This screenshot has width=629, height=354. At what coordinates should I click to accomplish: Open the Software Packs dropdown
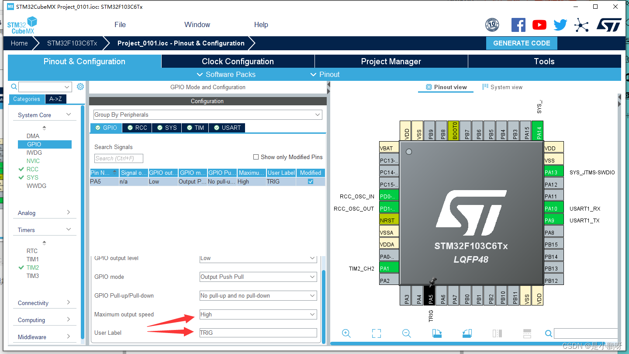click(x=226, y=74)
